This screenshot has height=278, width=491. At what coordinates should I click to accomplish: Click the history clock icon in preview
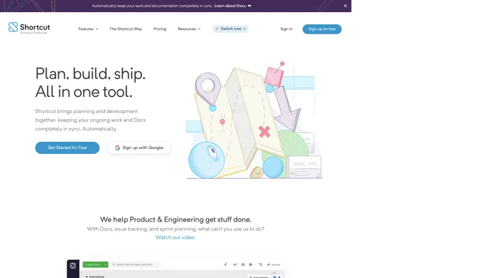click(261, 265)
